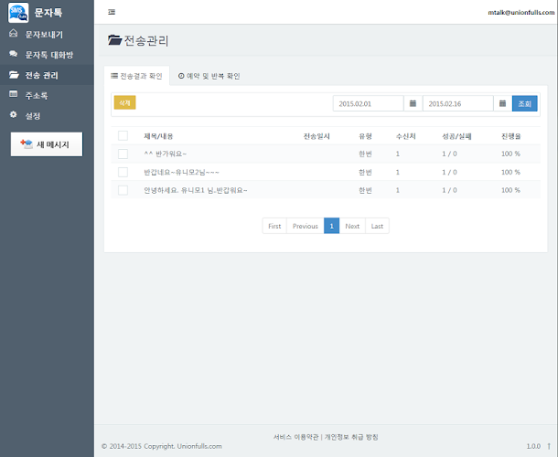Select the '반갑네요~유니모2님~~~' row checkbox
The width and height of the screenshot is (558, 457).
tap(123, 172)
